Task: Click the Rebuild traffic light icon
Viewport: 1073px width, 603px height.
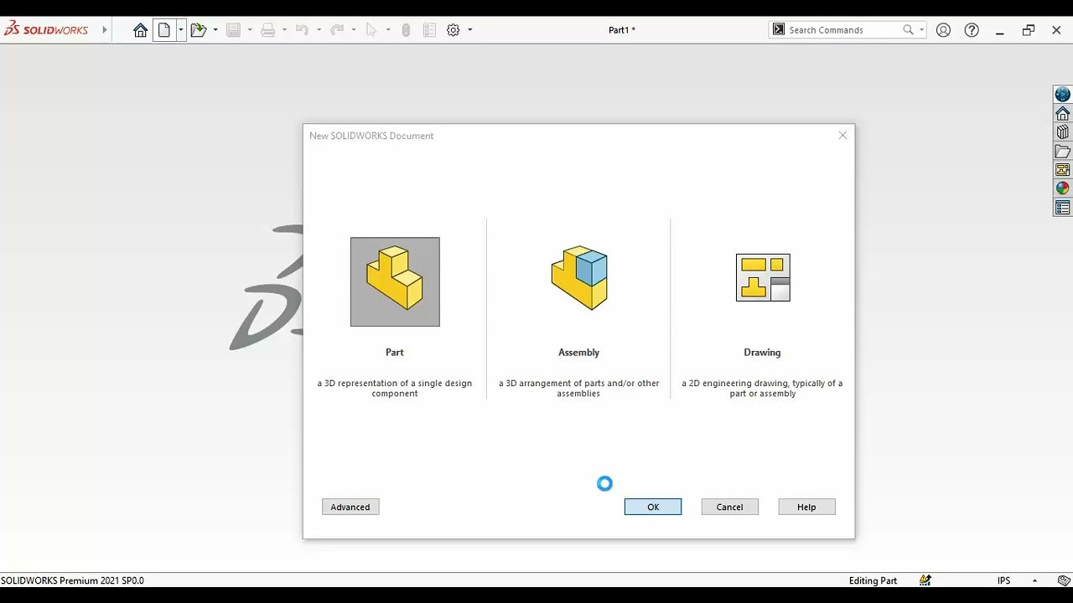Action: (406, 30)
